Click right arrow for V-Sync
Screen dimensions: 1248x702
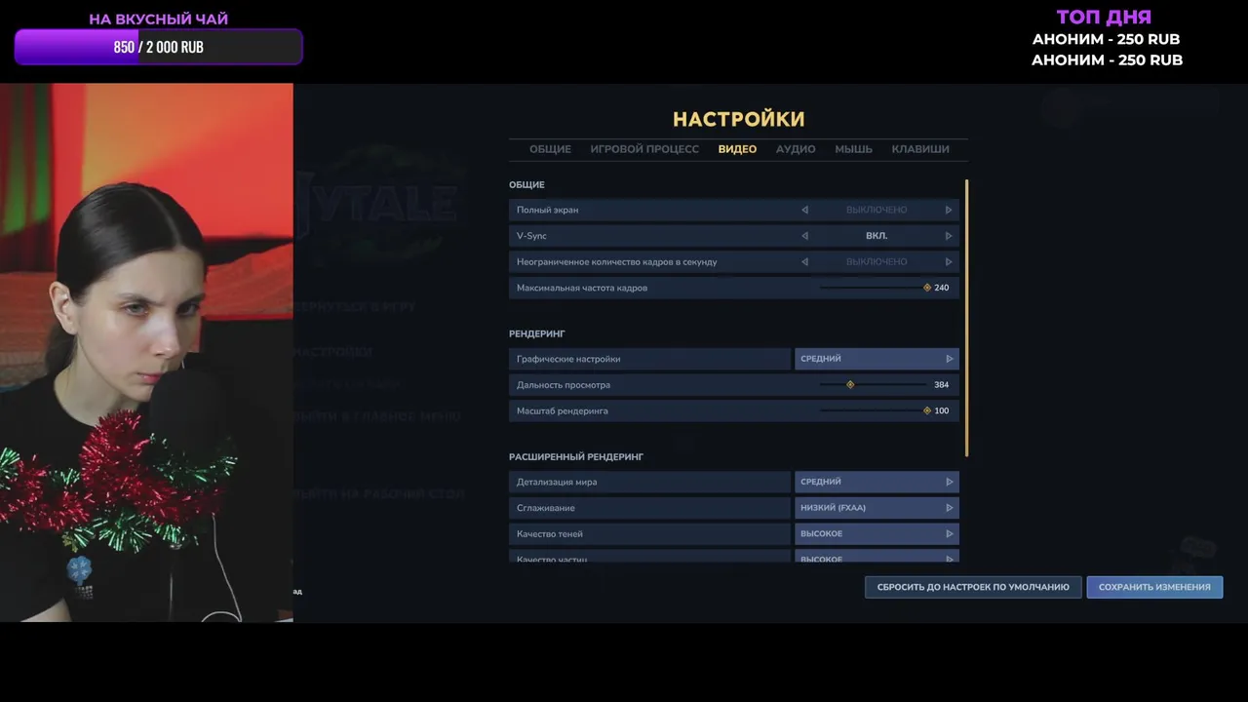949,236
